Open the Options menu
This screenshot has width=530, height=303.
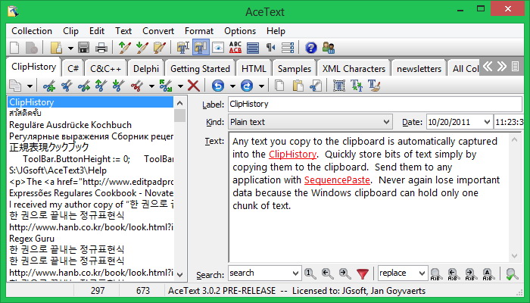(240, 31)
